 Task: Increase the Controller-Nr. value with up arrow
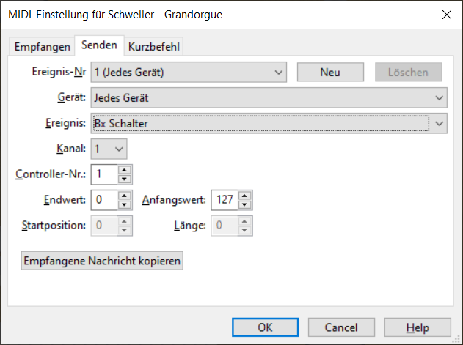(125, 170)
